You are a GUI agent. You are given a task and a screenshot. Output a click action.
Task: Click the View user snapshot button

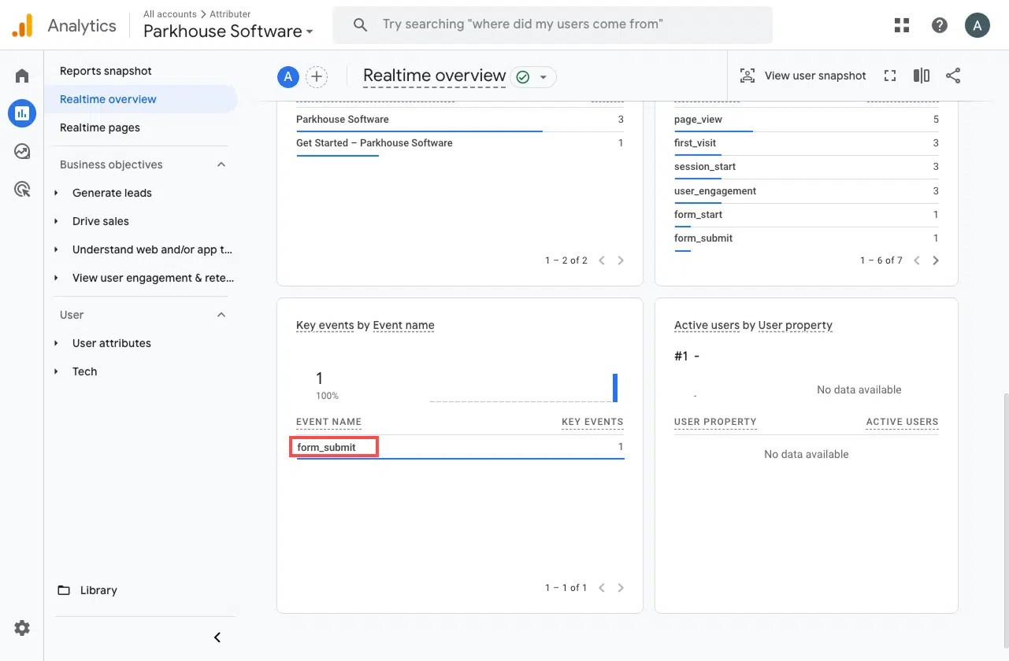pyautogui.click(x=803, y=76)
